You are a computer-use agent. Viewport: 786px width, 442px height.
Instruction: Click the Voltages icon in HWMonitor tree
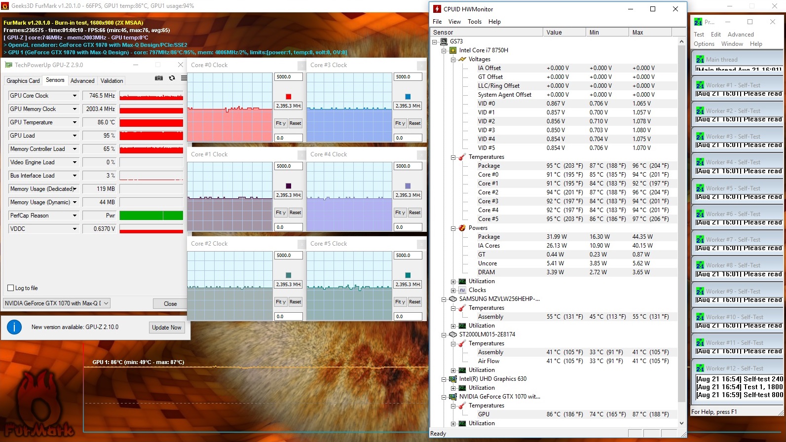[462, 59]
